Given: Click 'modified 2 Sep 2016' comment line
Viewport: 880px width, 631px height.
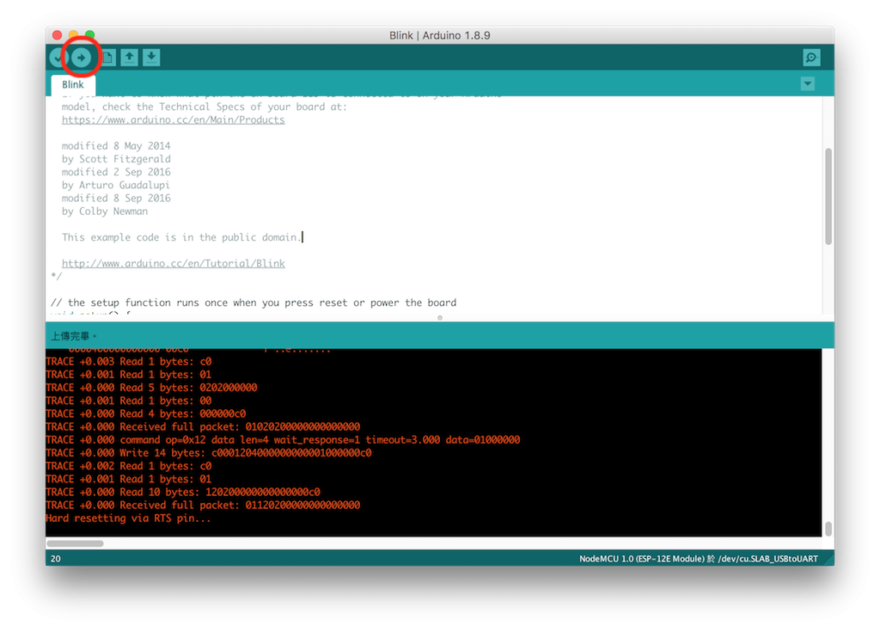Looking at the screenshot, I should click(x=116, y=172).
